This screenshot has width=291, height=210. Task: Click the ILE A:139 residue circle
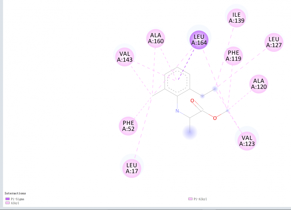pos(236,18)
